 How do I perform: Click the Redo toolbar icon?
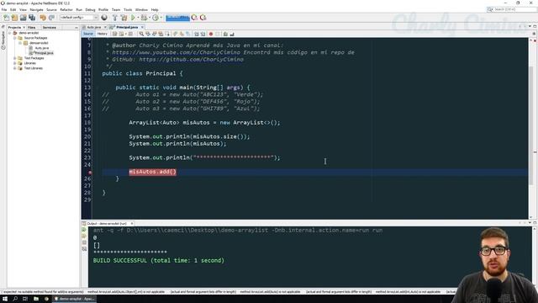[x=51, y=18]
